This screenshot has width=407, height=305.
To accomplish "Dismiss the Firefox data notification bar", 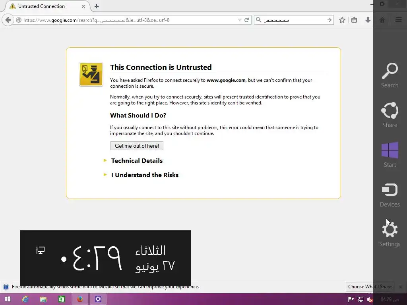I will click(x=401, y=287).
